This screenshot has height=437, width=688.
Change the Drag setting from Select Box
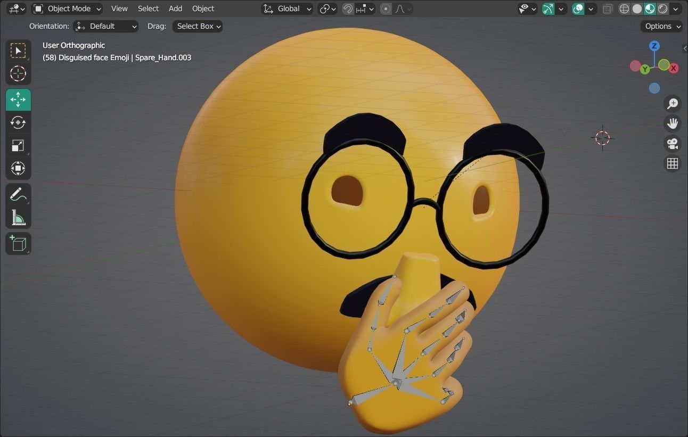click(x=197, y=26)
